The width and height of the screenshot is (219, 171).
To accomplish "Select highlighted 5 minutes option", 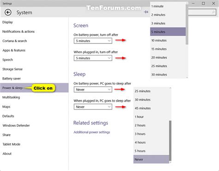I will pos(168,32).
